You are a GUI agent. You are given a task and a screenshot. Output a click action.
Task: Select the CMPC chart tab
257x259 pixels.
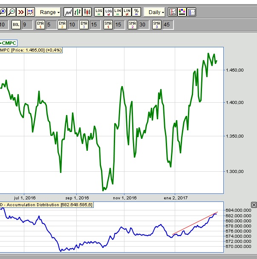[8, 43]
